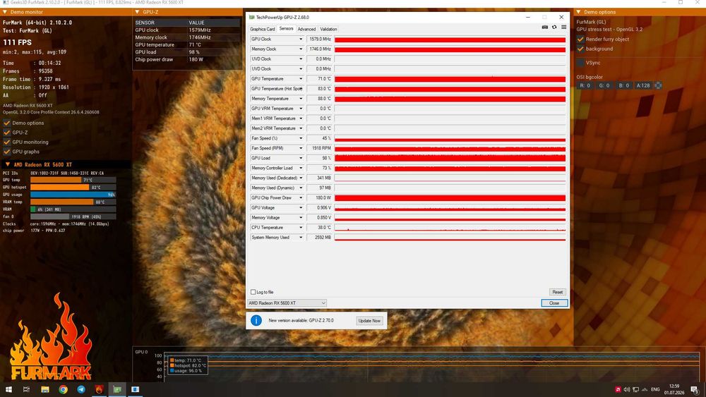Screen dimensions: 706x397
Task: Open File Explorer from the taskbar
Action: click(44, 389)
